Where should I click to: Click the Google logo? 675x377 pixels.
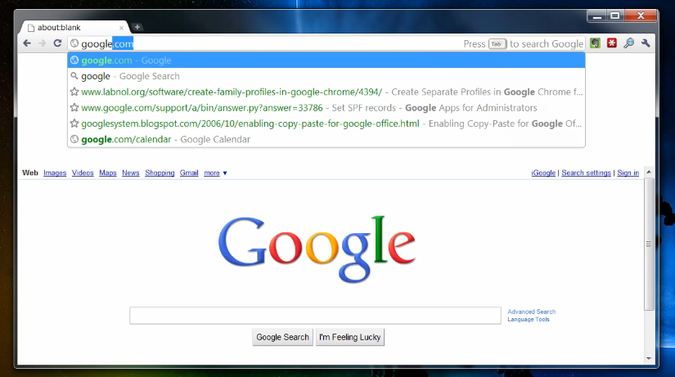point(317,249)
